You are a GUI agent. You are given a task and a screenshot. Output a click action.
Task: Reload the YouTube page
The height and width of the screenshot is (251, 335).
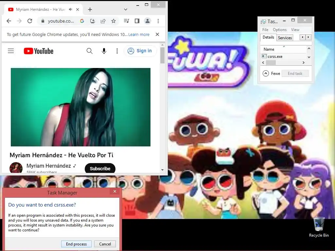(30, 21)
